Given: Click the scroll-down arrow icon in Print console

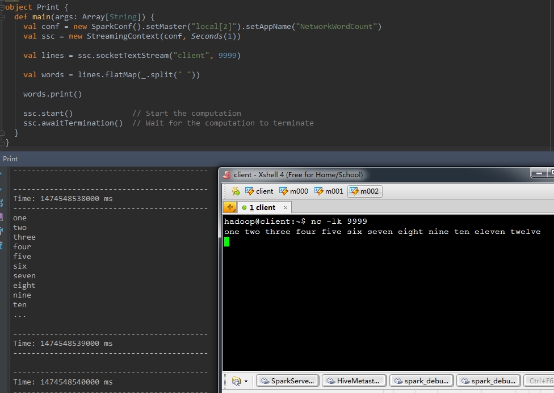Looking at the screenshot, I should coord(1,189).
